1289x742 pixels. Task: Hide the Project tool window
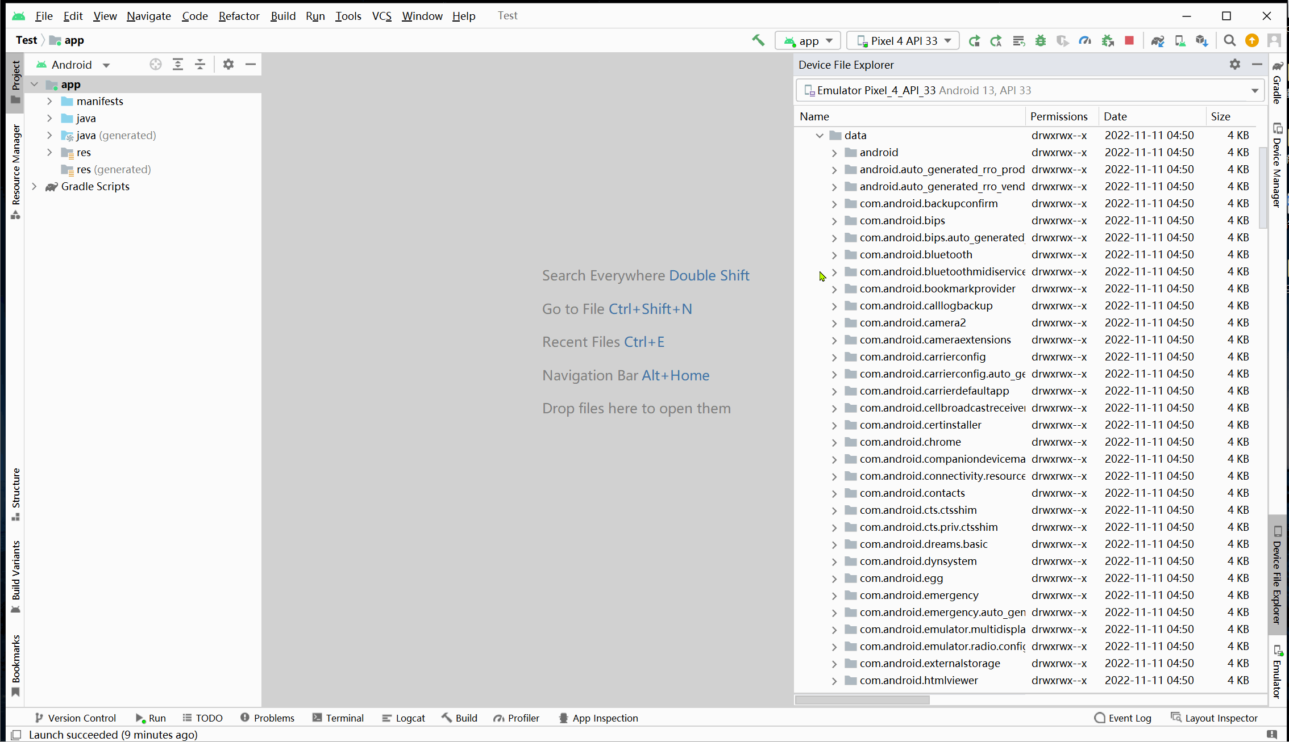tap(251, 65)
